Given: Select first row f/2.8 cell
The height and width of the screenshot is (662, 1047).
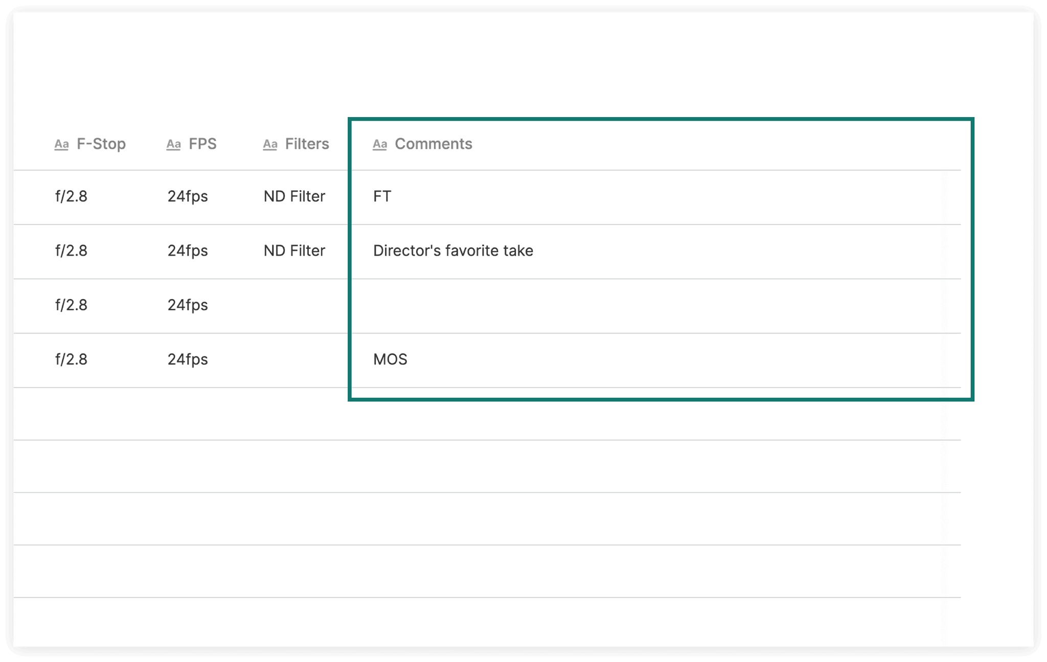Looking at the screenshot, I should (71, 197).
